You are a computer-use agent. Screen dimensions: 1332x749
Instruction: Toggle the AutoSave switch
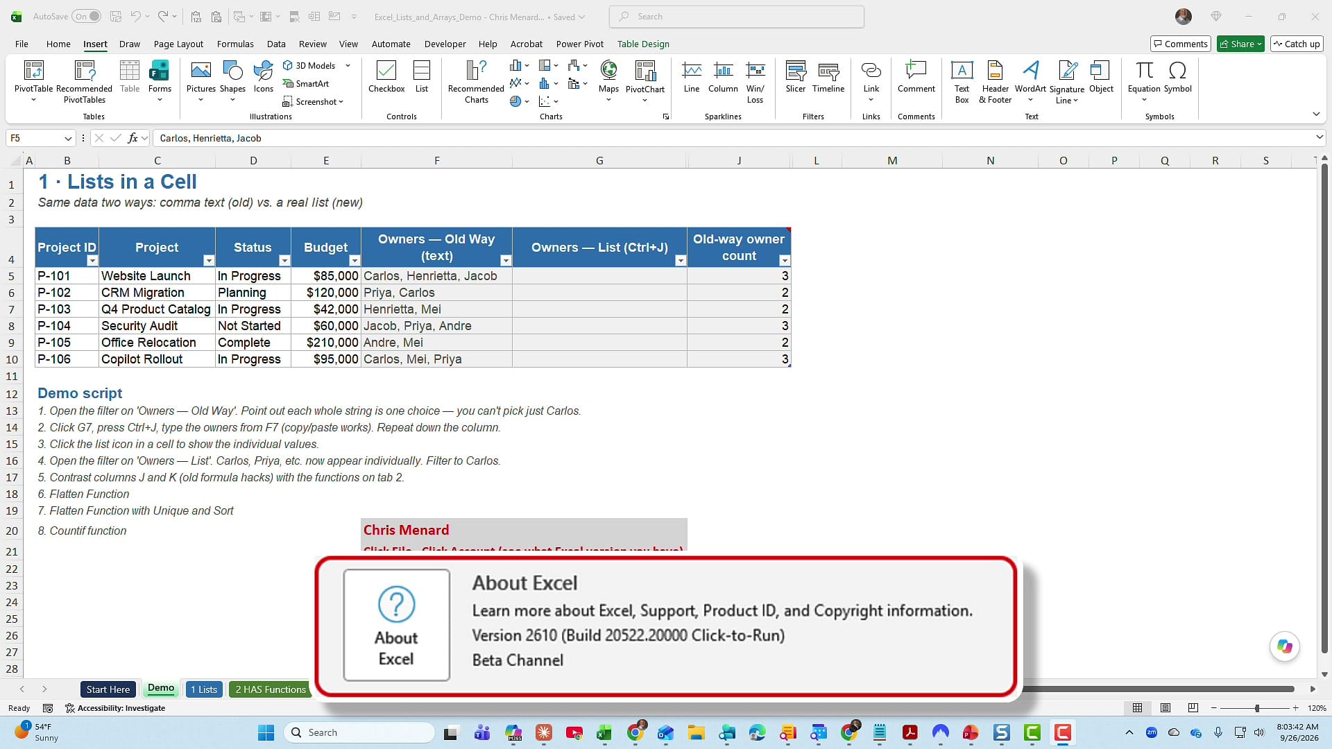87,17
